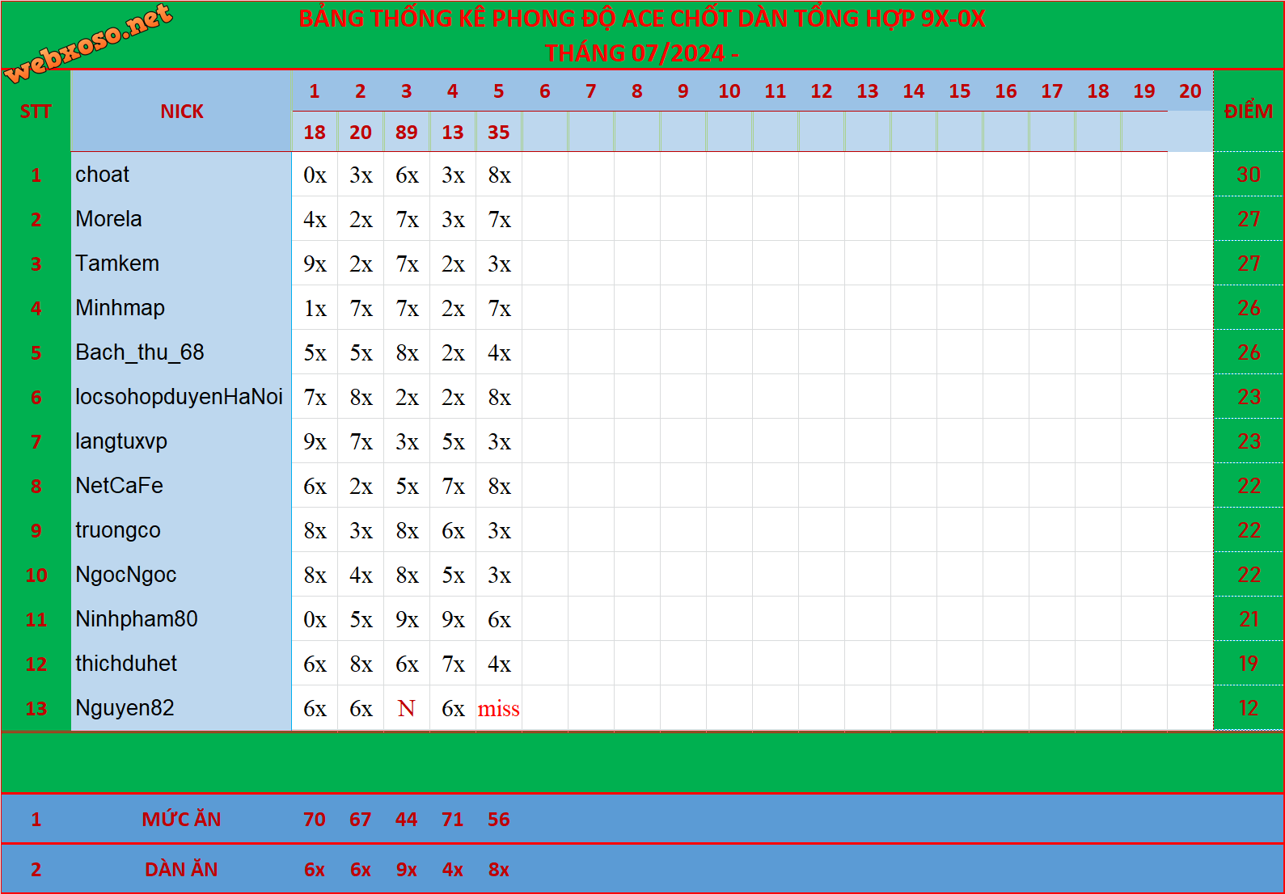Select locsohopduyenHaNoi name cell

(x=181, y=397)
